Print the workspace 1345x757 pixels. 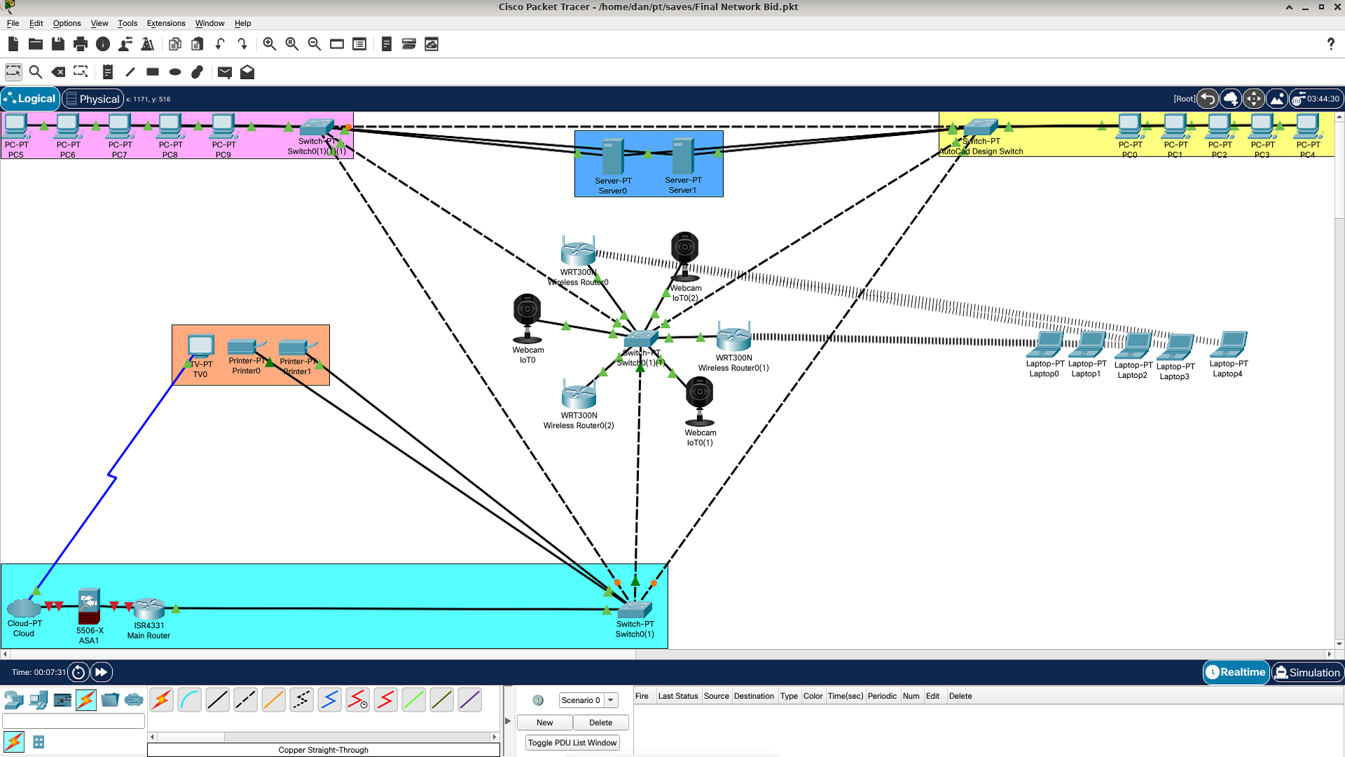[x=81, y=44]
